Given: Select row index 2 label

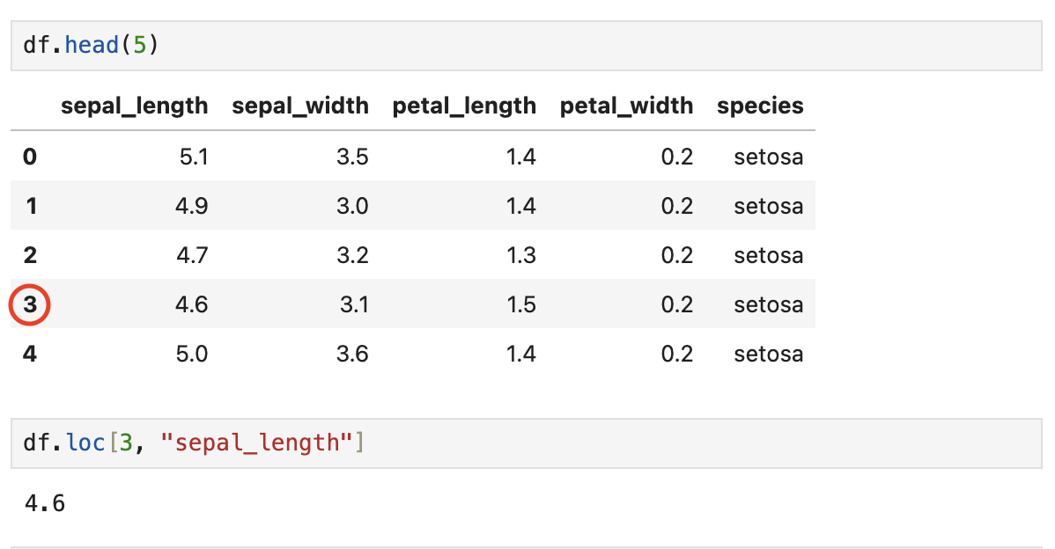Looking at the screenshot, I should [x=30, y=256].
